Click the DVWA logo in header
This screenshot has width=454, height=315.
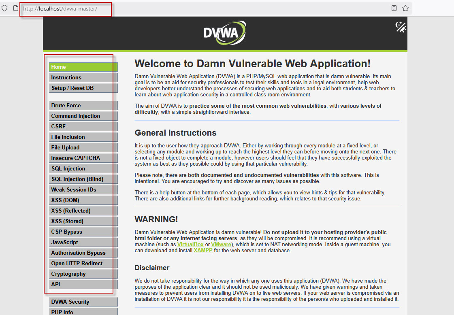225,33
